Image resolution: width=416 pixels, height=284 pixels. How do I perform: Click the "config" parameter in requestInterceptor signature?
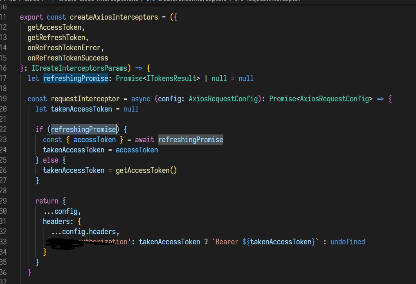pos(169,99)
